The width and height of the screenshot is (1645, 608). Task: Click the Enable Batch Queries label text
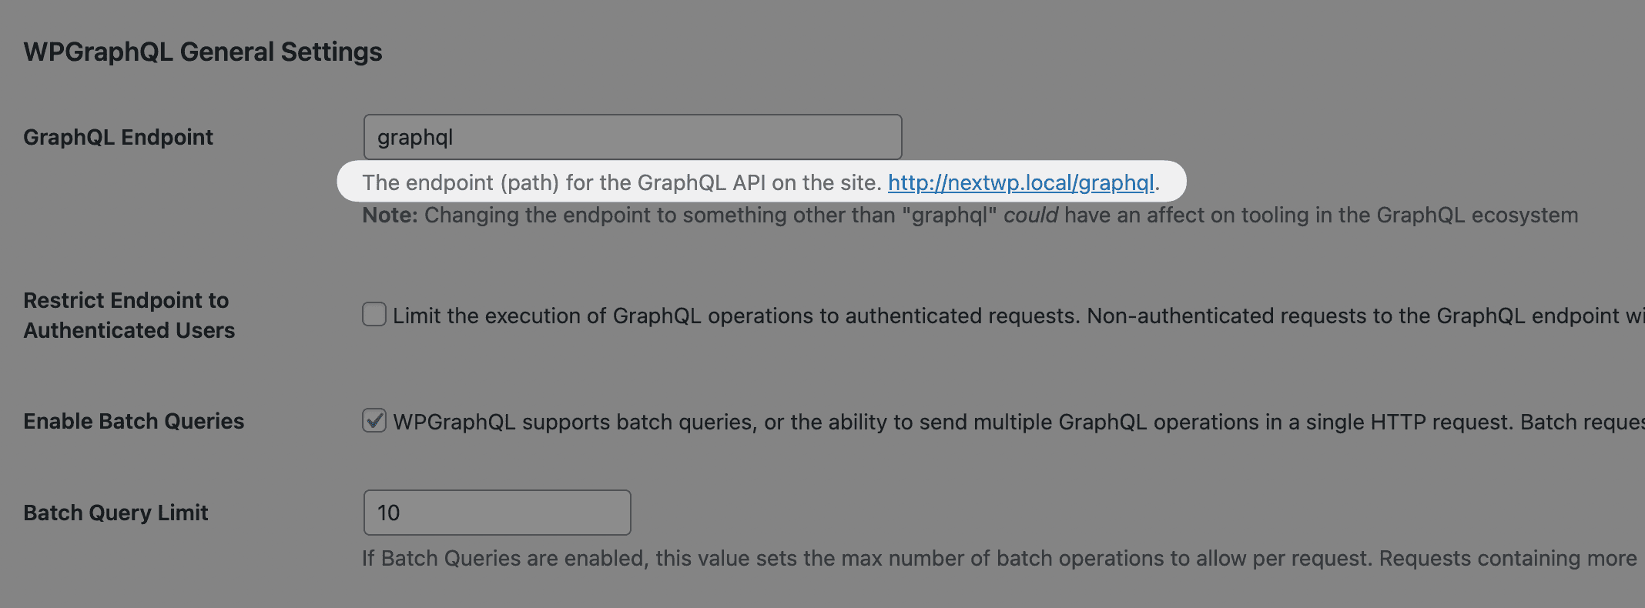coord(133,421)
